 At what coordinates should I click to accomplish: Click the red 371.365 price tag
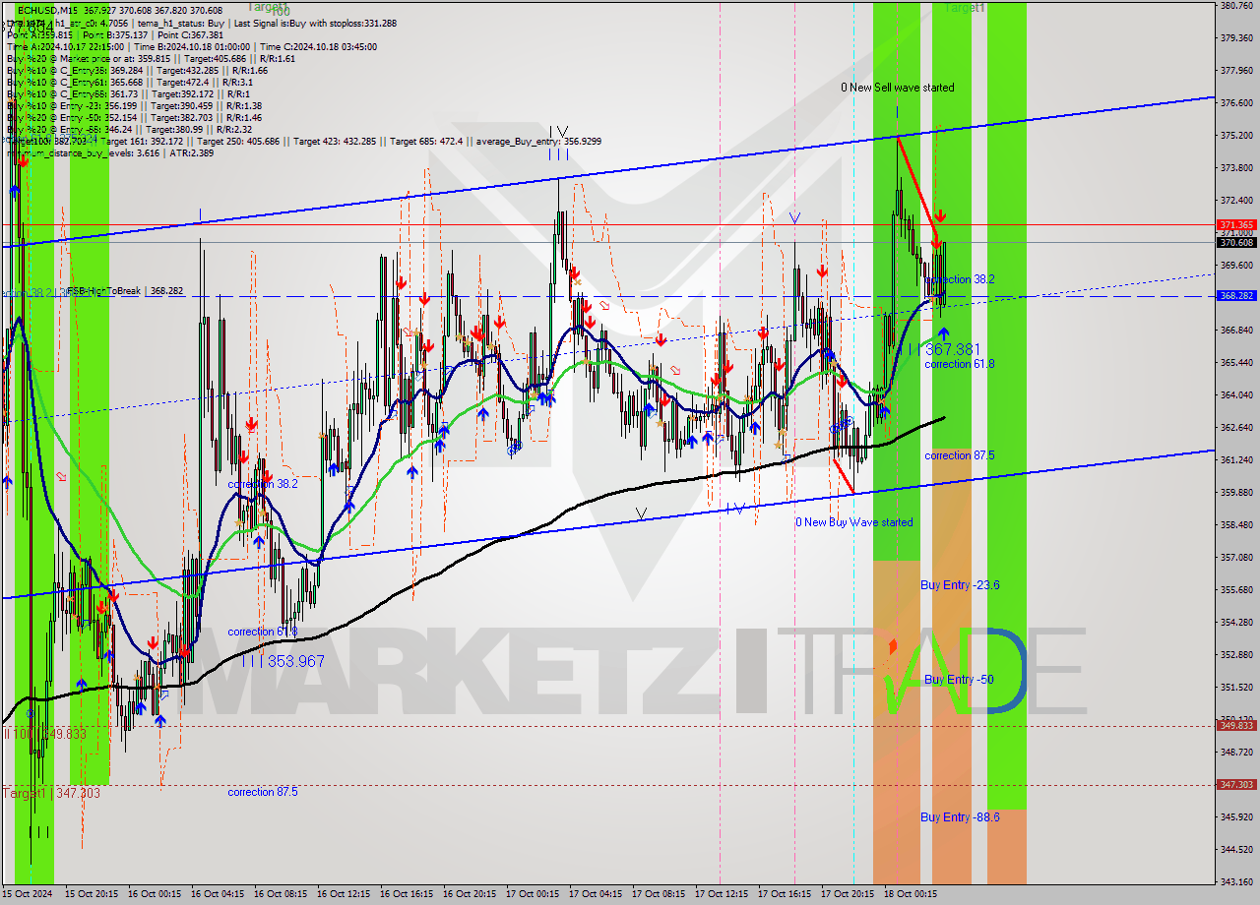pos(1236,225)
